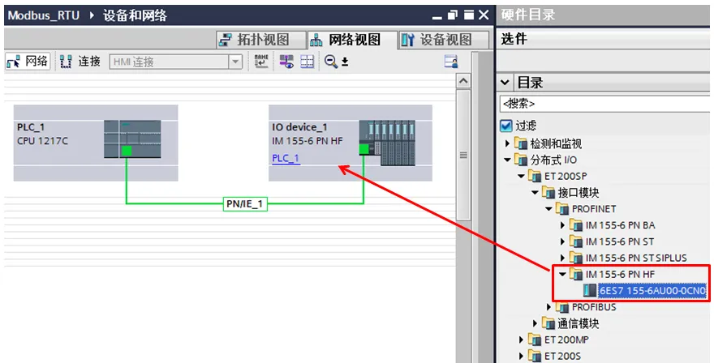Open the HMI连接 connection type dropdown
This screenshot has width=714, height=363.
point(235,62)
